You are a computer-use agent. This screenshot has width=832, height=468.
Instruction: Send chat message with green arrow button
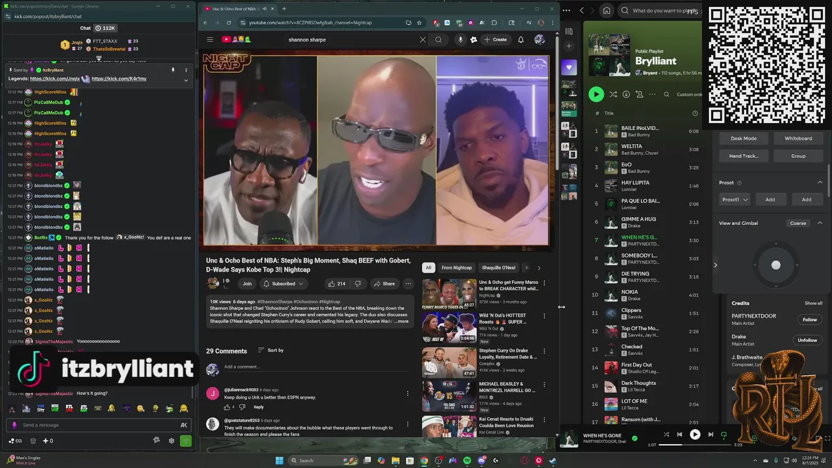tap(186, 441)
